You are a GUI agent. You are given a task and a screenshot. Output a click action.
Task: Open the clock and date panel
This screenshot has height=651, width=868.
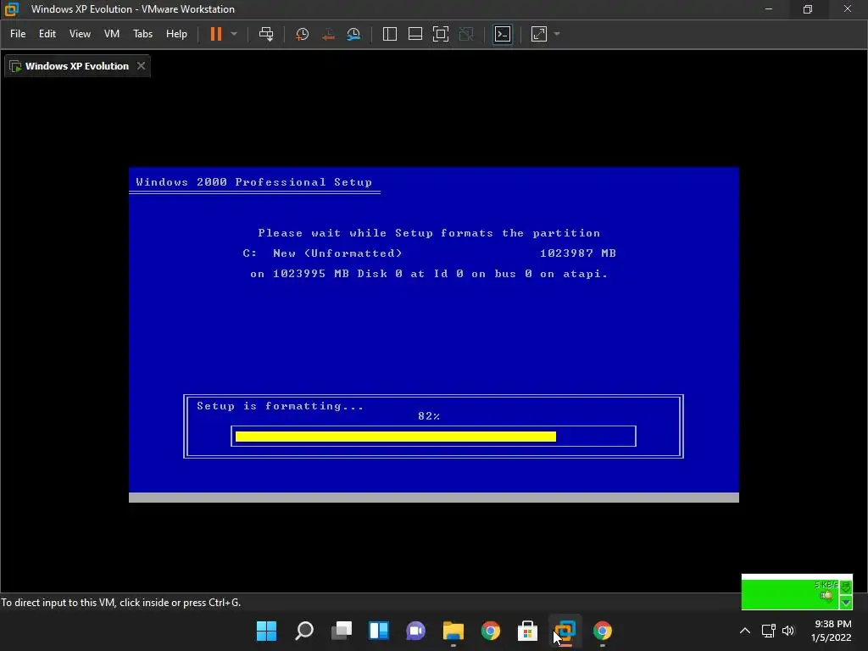click(x=832, y=631)
